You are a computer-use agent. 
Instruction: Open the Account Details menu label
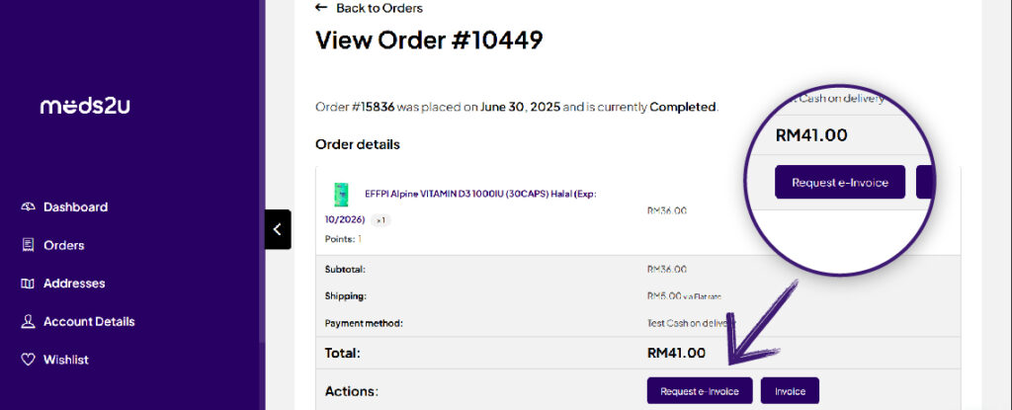89,322
